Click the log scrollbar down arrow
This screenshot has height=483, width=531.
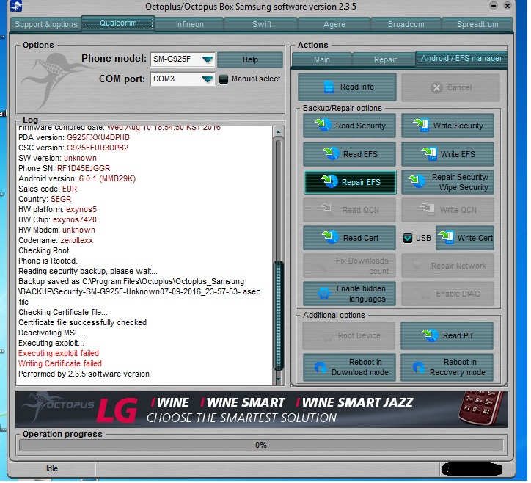pos(278,379)
